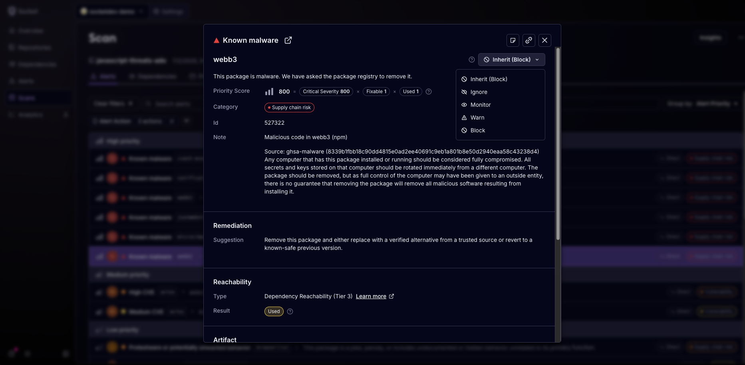
Task: Click Critical Severity 800 badge
Action: tap(326, 92)
